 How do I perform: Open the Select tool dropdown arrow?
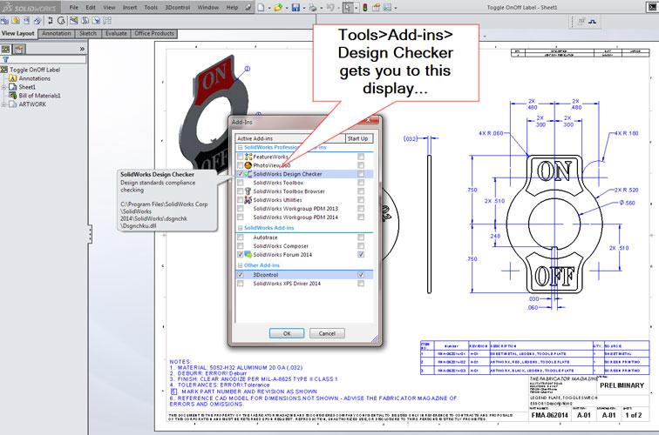356,8
